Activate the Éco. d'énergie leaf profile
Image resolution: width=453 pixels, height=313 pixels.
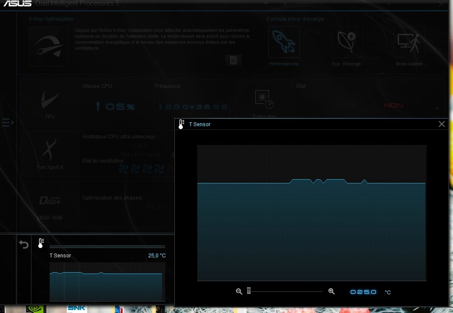346,42
